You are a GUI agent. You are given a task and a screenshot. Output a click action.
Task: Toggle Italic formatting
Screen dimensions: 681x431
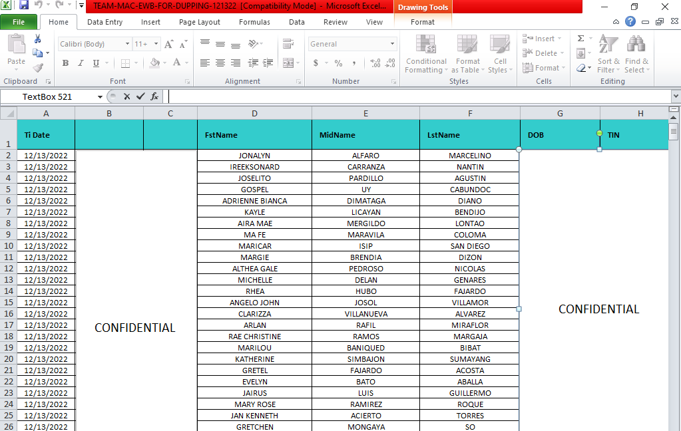point(81,63)
